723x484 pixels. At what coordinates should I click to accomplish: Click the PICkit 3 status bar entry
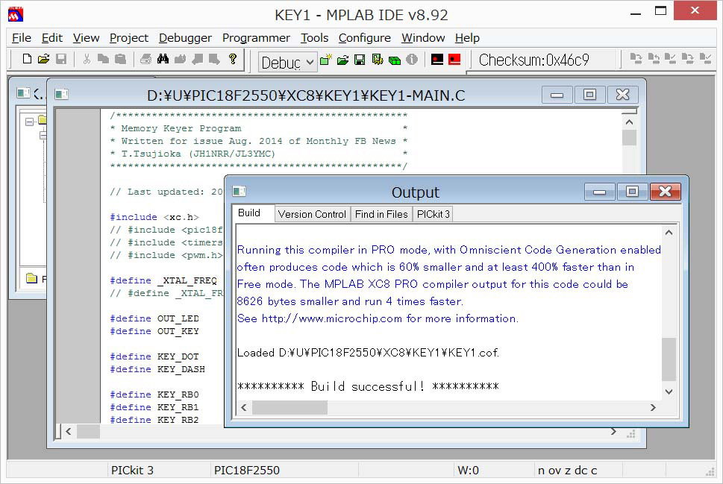[132, 470]
